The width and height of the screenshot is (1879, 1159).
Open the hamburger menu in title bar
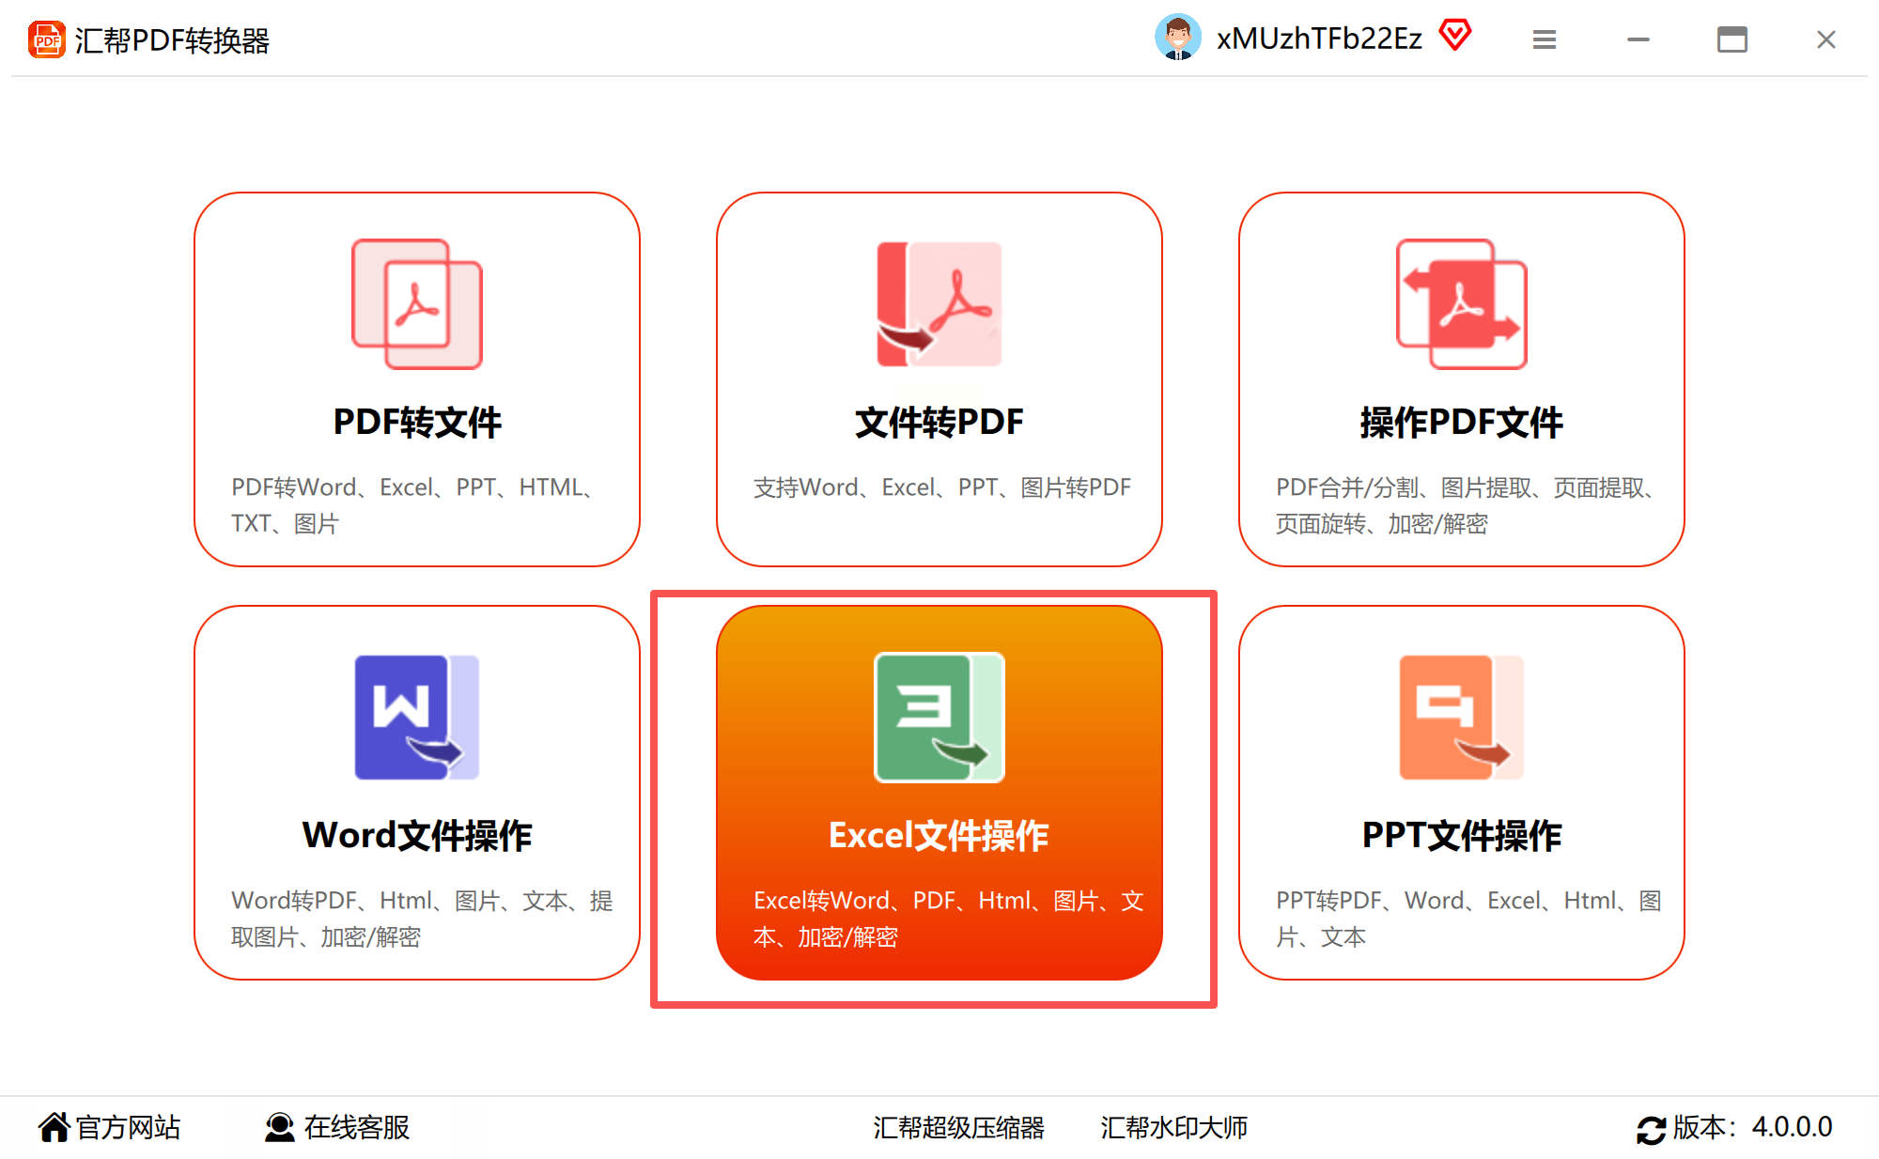(1544, 39)
